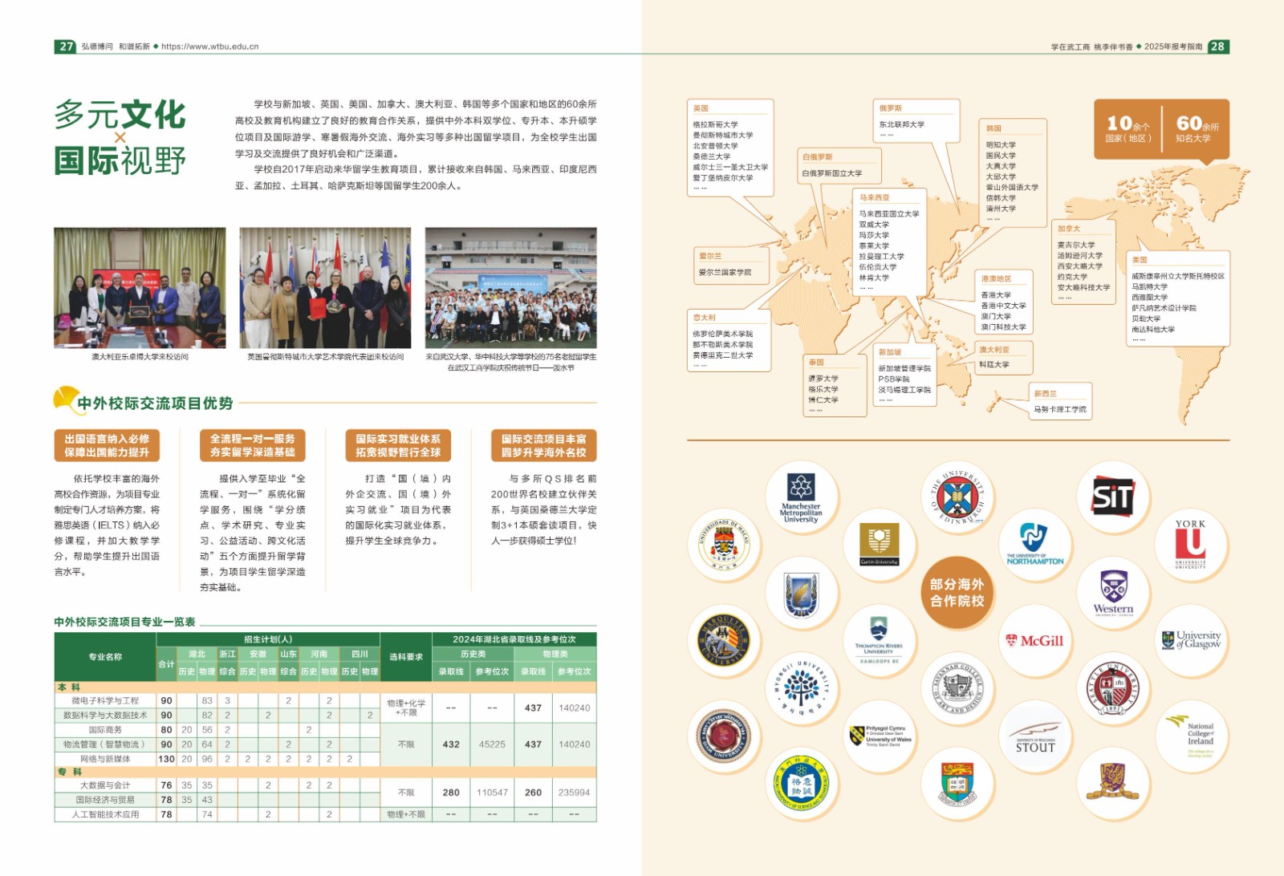Click the Universidade de Macau crest

[725, 545]
